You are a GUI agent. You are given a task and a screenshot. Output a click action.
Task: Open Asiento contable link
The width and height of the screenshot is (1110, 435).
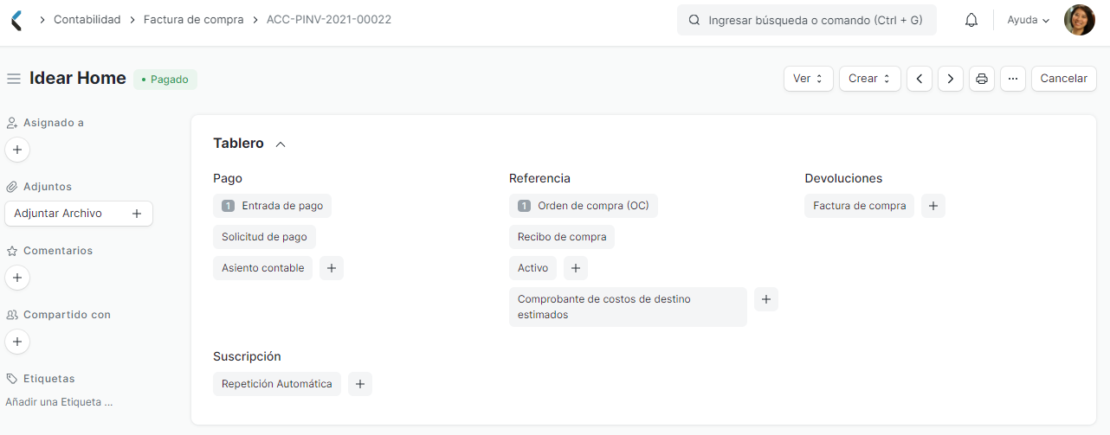(x=263, y=268)
